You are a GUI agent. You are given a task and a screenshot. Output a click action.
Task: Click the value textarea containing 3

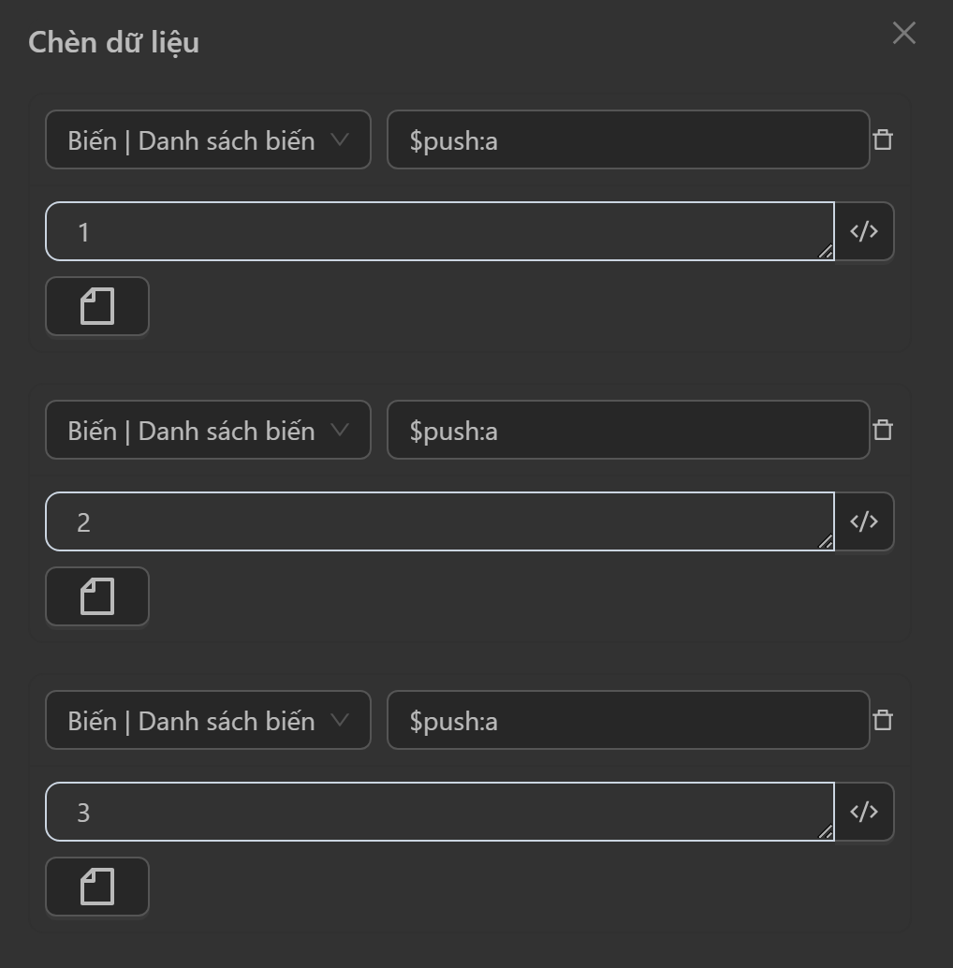tap(438, 812)
